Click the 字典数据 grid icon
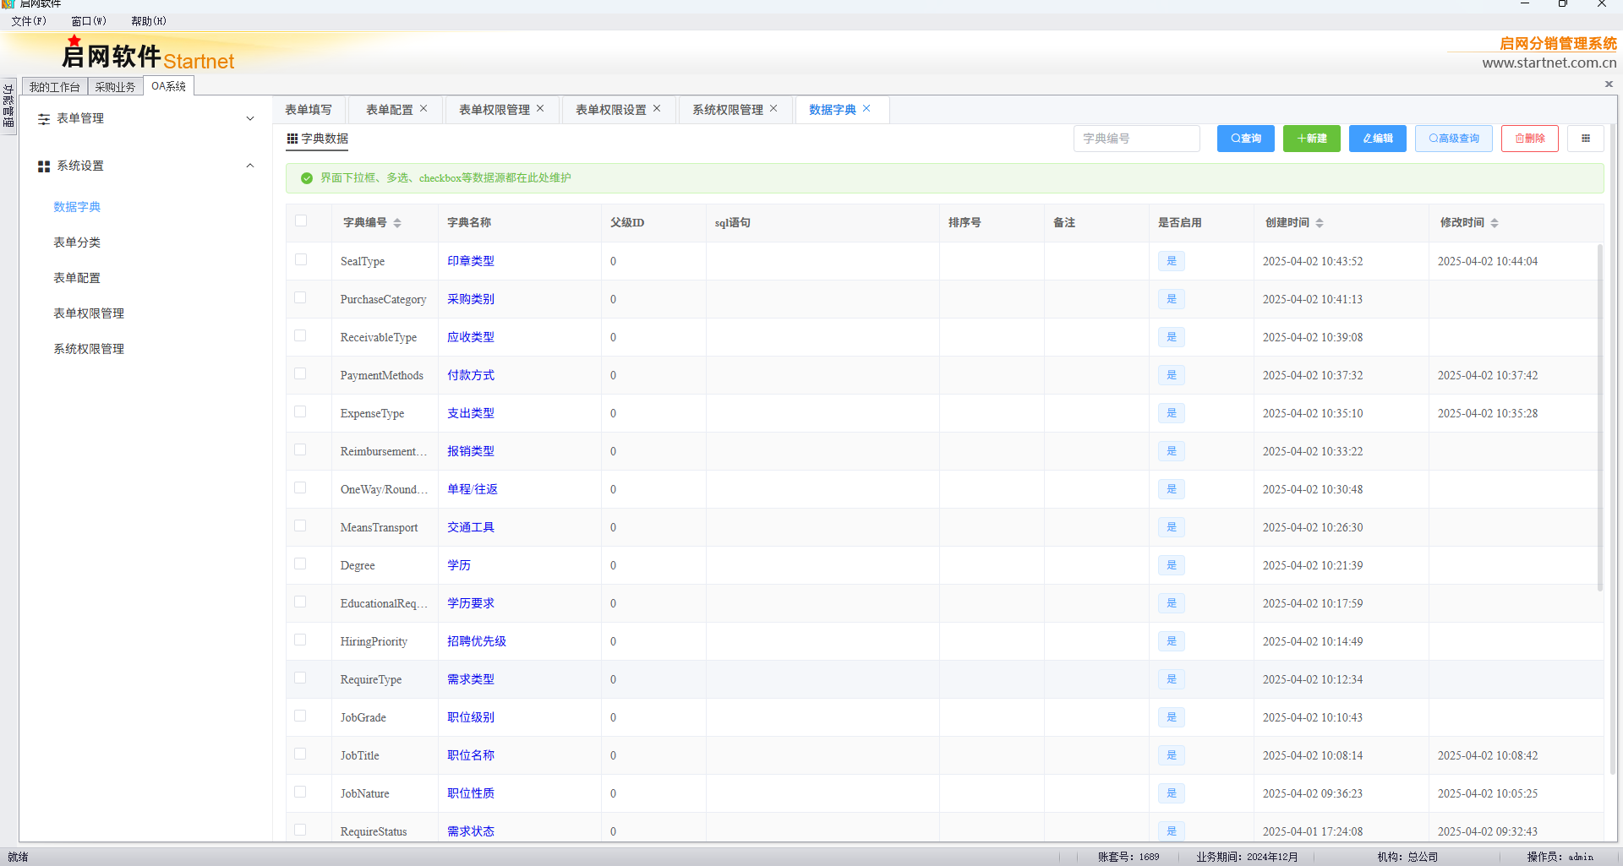Screen dimensions: 1623x866 [x=292, y=139]
